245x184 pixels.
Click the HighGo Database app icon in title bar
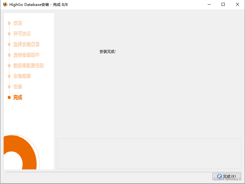(5, 5)
